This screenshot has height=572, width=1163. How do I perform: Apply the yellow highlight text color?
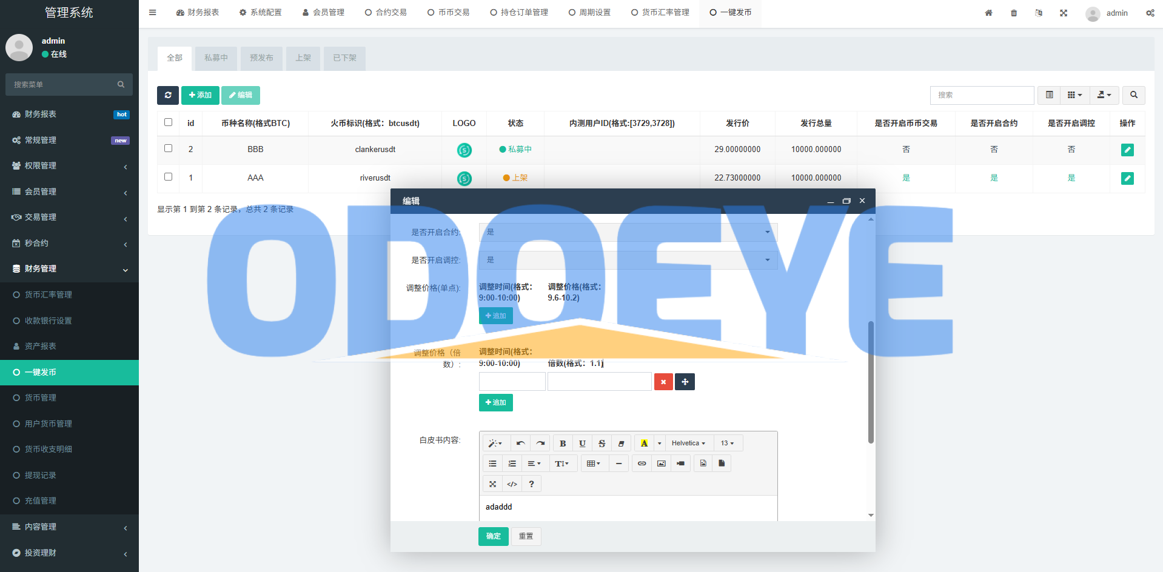coord(644,444)
